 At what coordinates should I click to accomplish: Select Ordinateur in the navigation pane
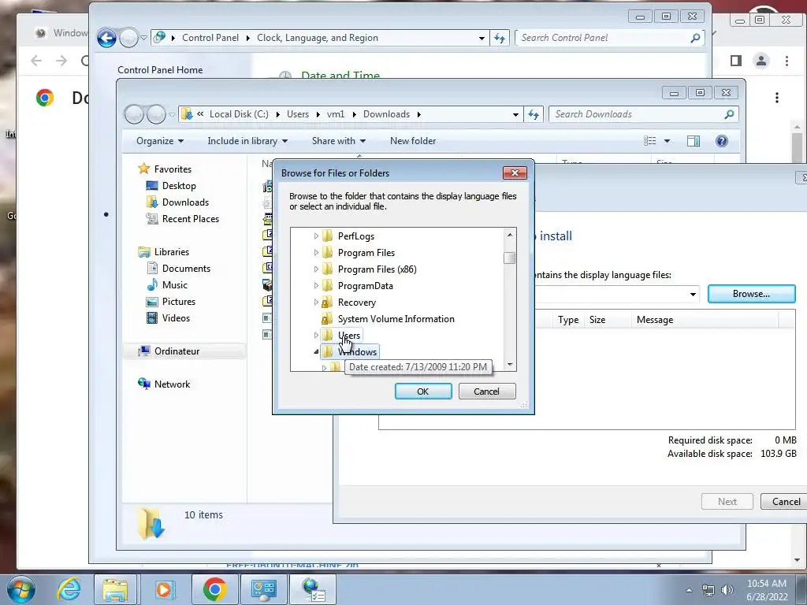pyautogui.click(x=177, y=351)
